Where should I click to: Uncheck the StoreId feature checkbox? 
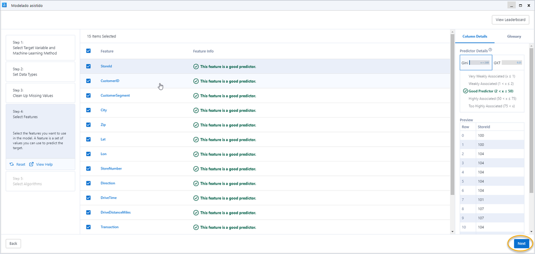click(x=88, y=66)
